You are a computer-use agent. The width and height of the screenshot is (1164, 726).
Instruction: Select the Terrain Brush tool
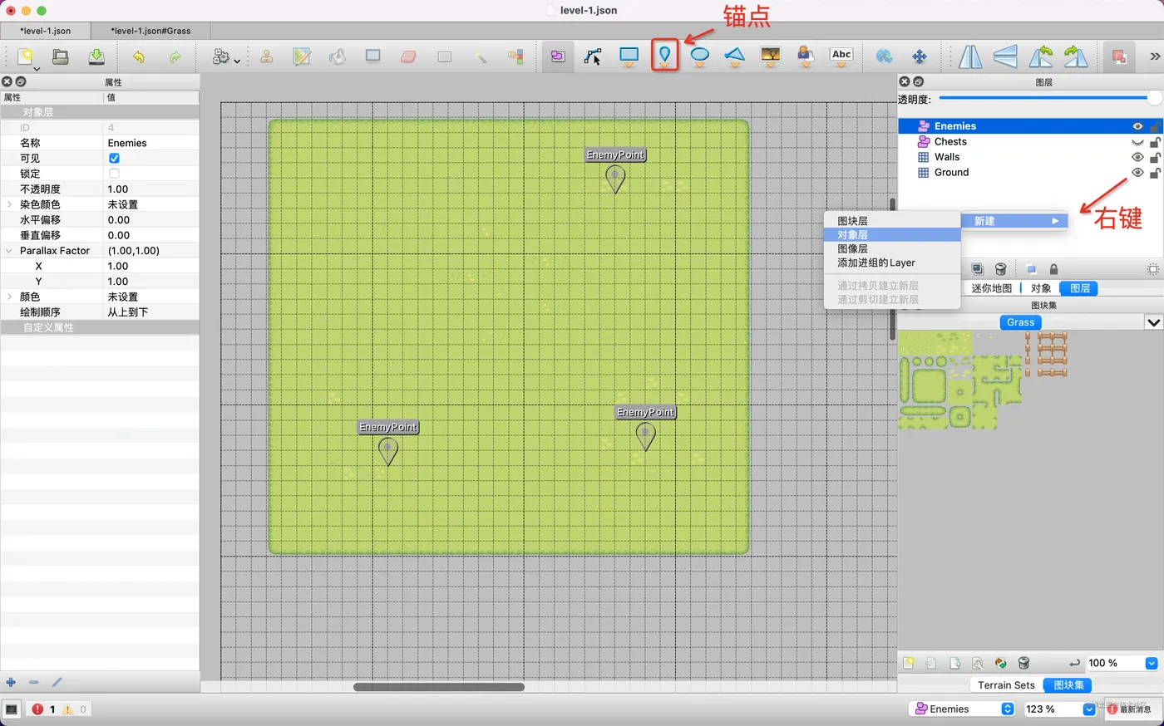tap(302, 56)
